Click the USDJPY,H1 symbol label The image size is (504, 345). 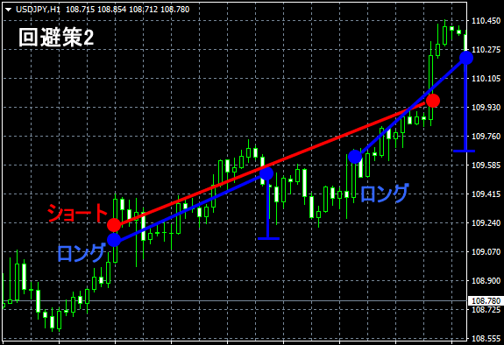pyautogui.click(x=38, y=10)
